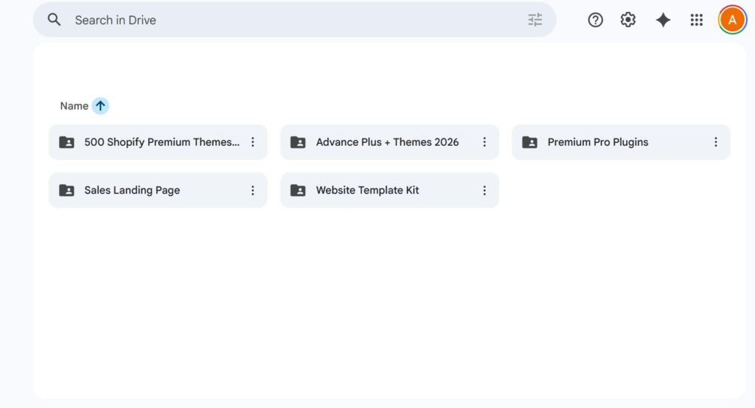Click the Sales Landing Page folder icon
The width and height of the screenshot is (755, 408).
66,190
